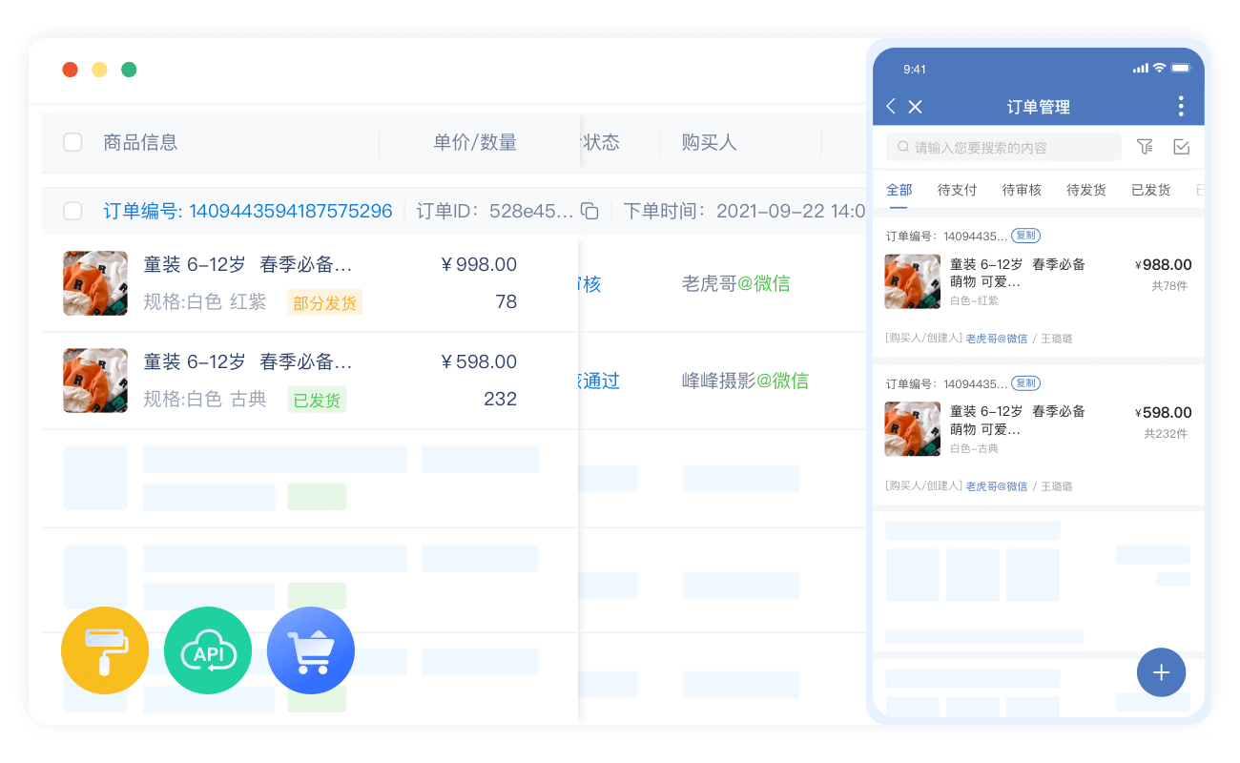Screen dimensions: 1240x763
Task: Tap the filter funnel icon beside search
Action: (1145, 147)
